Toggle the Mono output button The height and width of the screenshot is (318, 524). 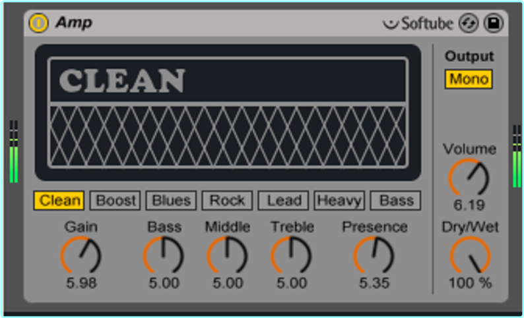click(x=469, y=79)
